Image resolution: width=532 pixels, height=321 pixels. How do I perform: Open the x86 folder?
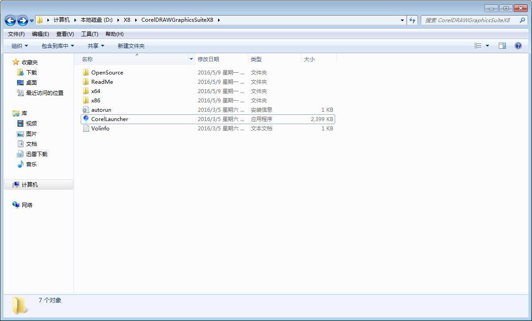coord(97,100)
